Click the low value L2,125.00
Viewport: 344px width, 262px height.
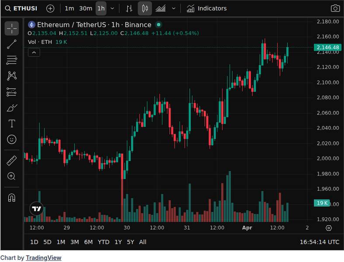[104, 33]
